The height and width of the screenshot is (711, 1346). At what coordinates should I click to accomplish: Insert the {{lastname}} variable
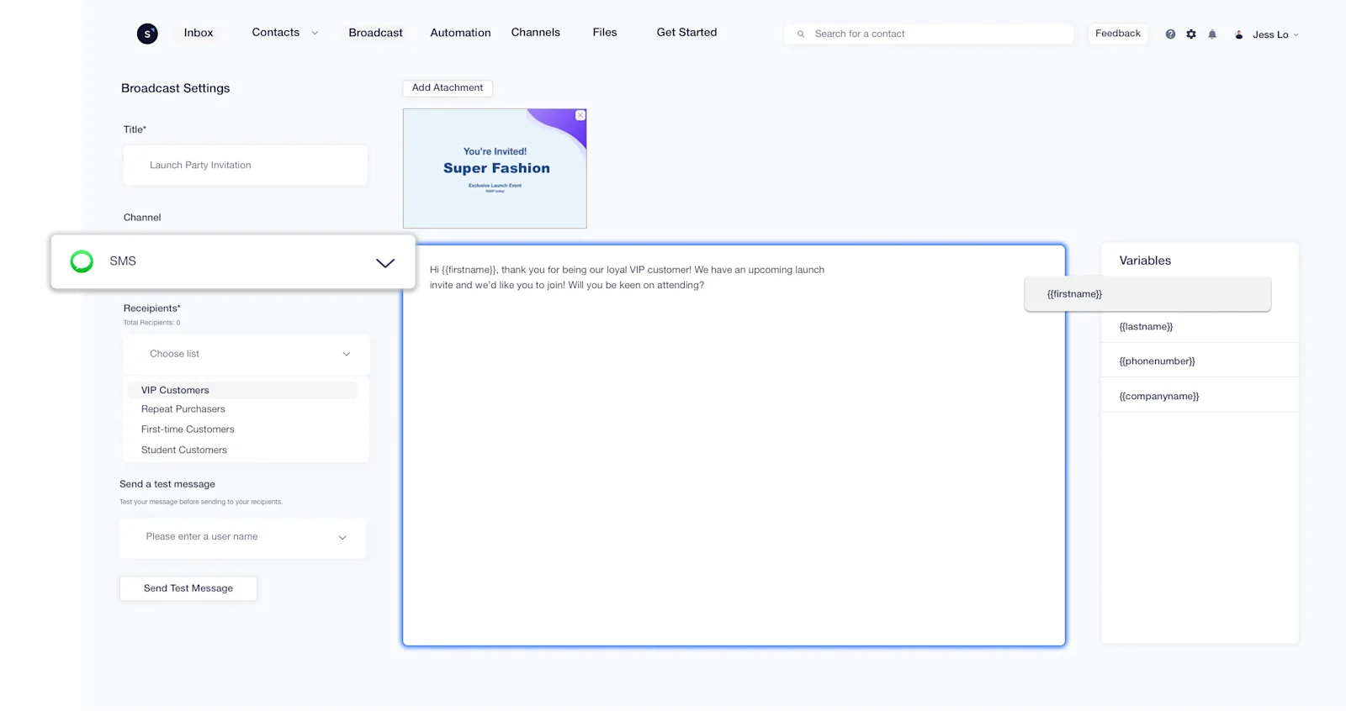pyautogui.click(x=1200, y=327)
